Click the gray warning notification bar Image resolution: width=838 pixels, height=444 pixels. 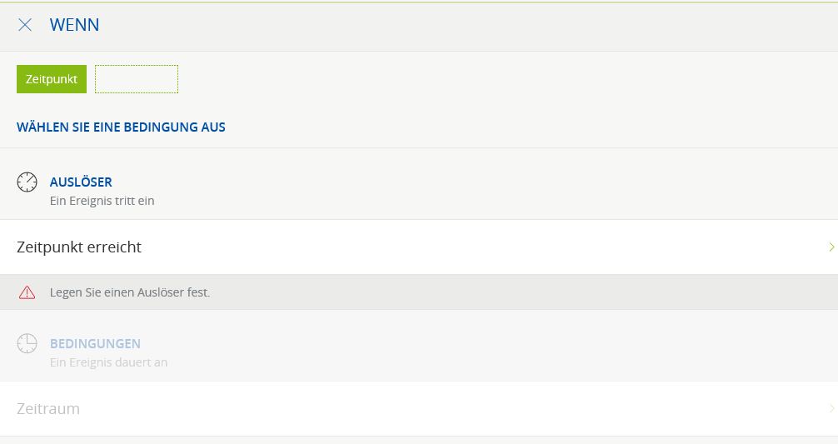pos(419,292)
